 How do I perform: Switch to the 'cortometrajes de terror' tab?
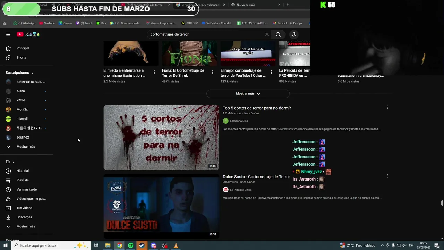click(x=146, y=5)
